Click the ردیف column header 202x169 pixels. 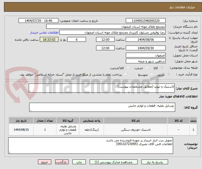pos(193,121)
